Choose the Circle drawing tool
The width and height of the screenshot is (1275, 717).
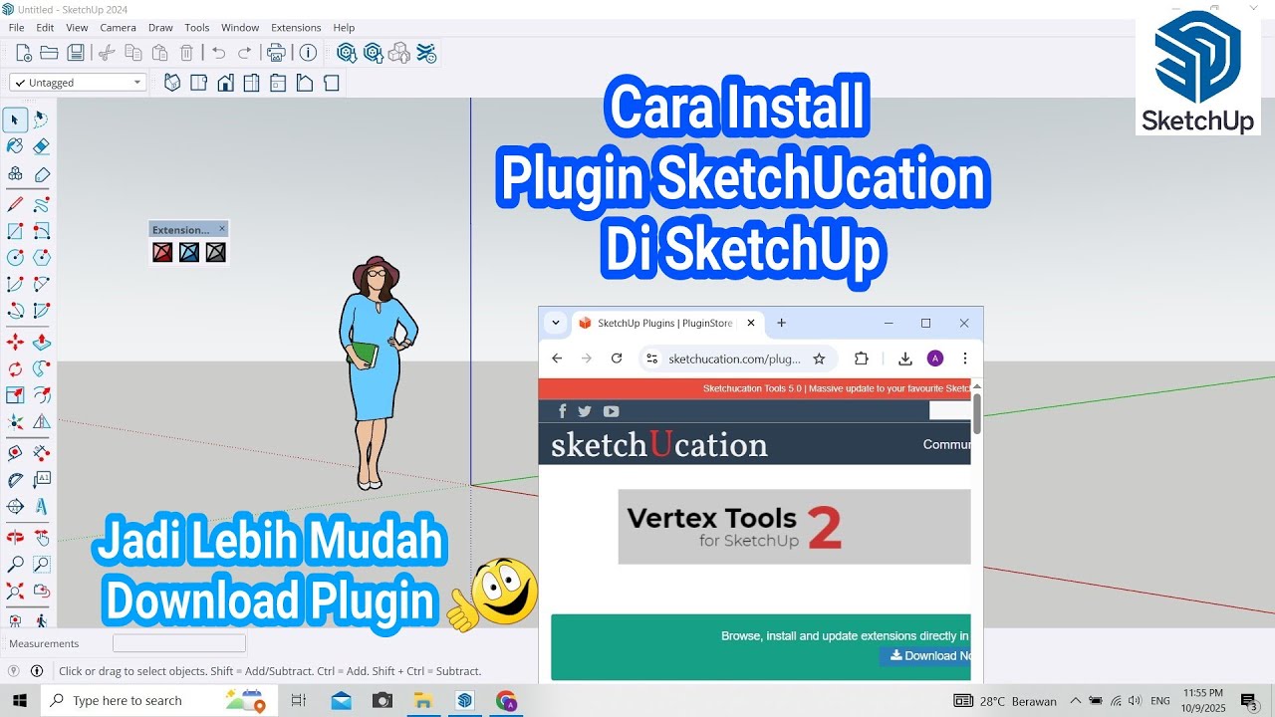pos(15,258)
